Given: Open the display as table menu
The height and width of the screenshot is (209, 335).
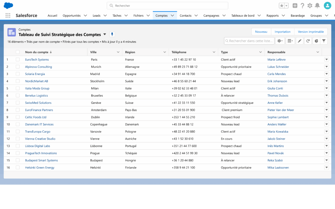Looking at the screenshot, I should [290, 41].
